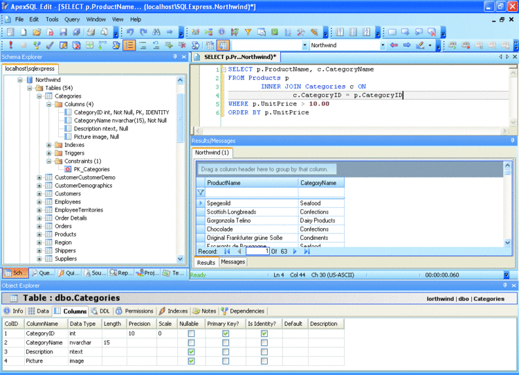This screenshot has width=519, height=375.
Task: Toggle Nullable checkbox for CategoryID
Action: point(191,333)
